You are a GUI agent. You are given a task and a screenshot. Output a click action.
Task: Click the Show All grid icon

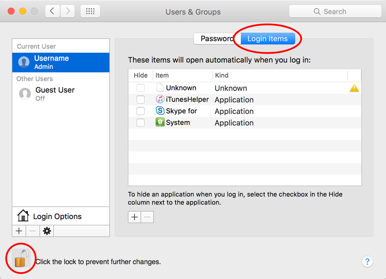(90, 11)
